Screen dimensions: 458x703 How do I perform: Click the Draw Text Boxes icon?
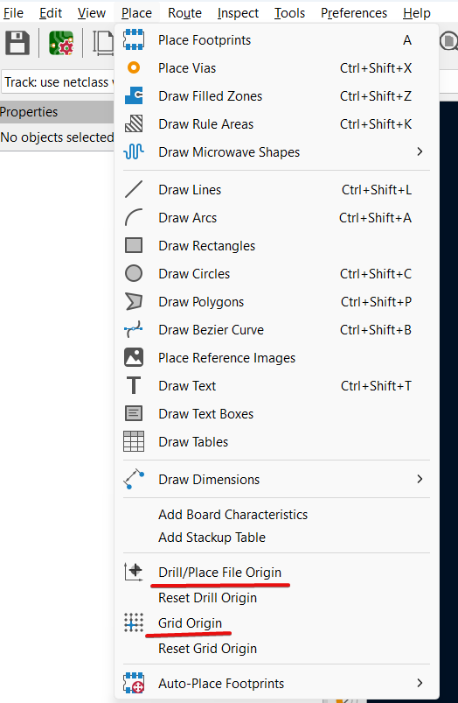[x=134, y=413]
